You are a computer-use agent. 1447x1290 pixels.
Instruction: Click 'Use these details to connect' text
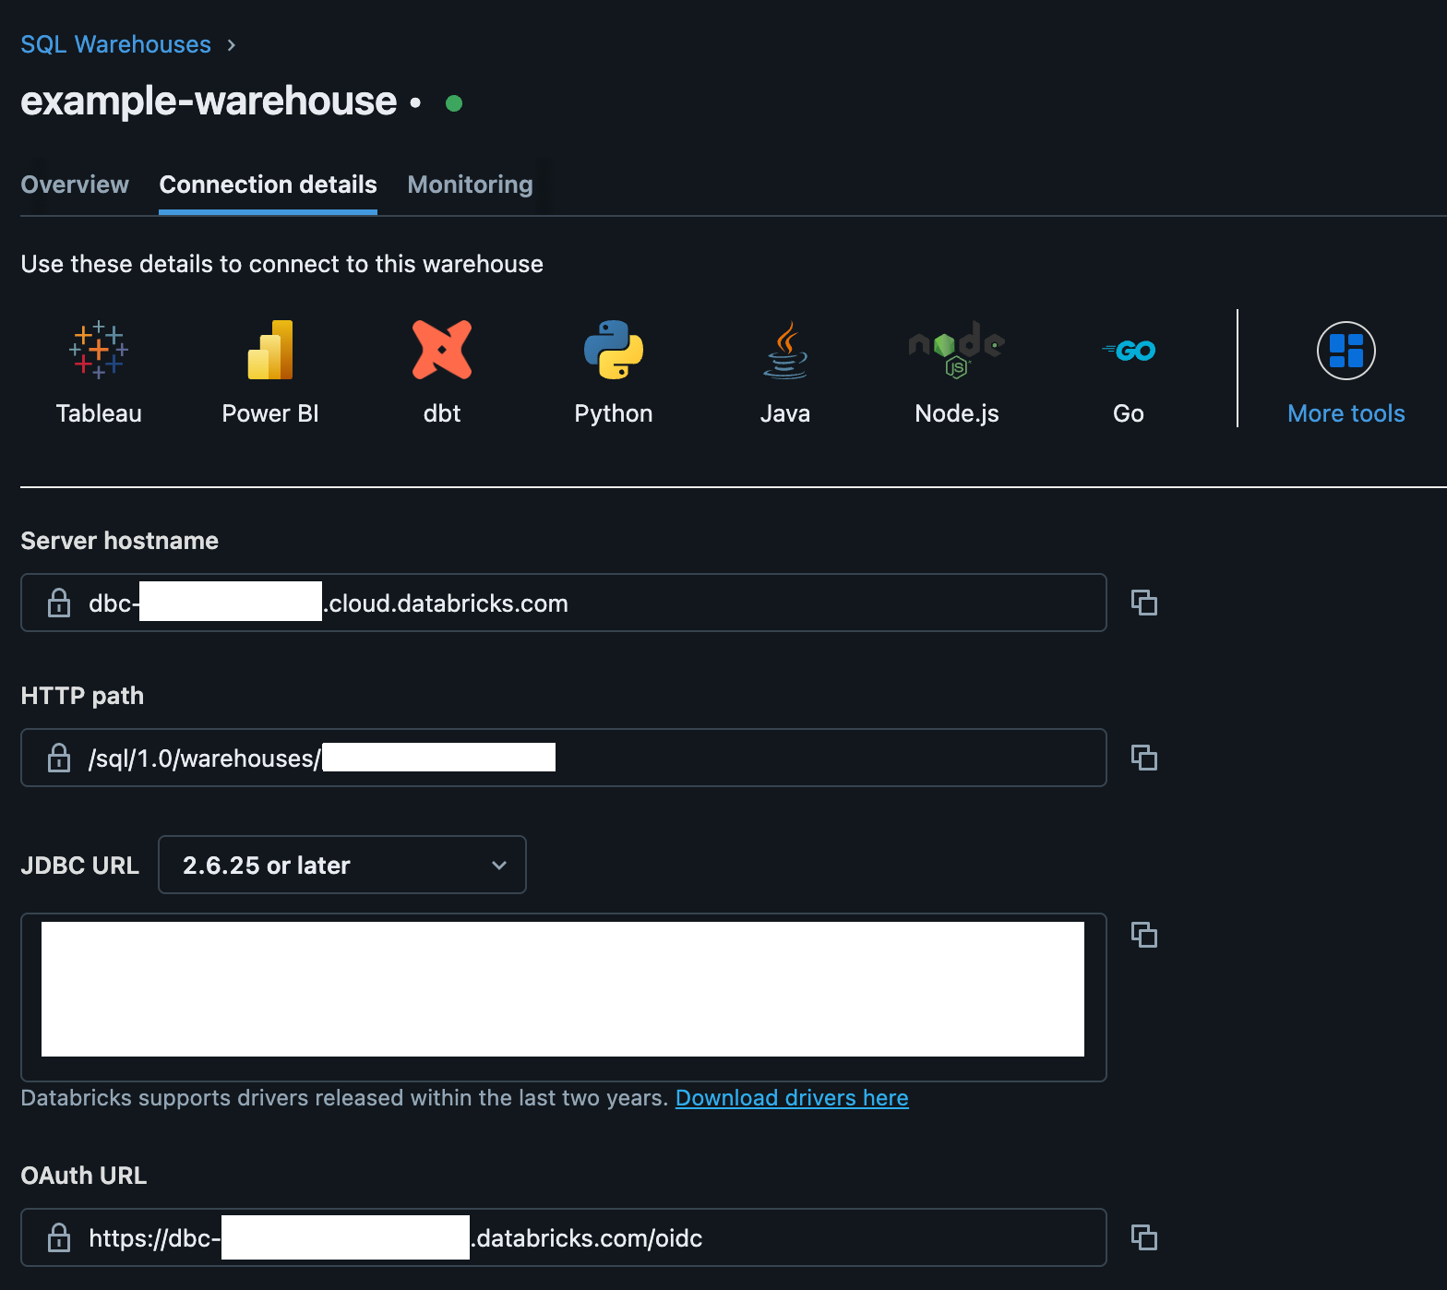(281, 264)
